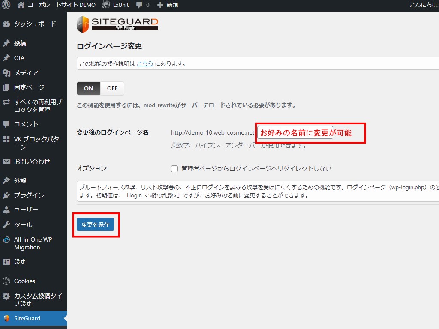Image resolution: width=439 pixels, height=329 pixels.
Task: Click the media icon beside メディア
Action: click(6, 73)
